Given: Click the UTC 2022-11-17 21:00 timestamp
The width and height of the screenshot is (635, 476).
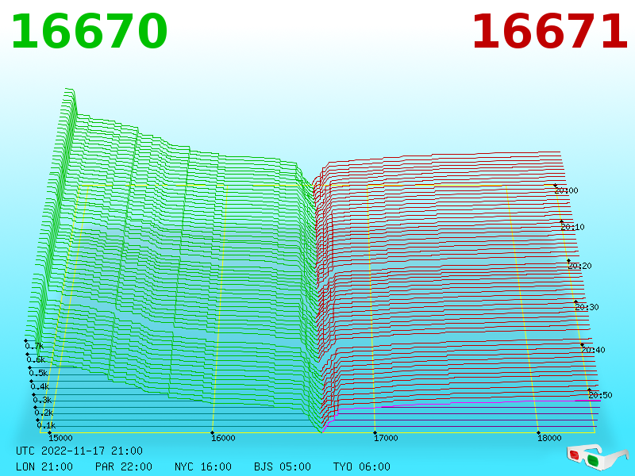Looking at the screenshot, I should [79, 451].
